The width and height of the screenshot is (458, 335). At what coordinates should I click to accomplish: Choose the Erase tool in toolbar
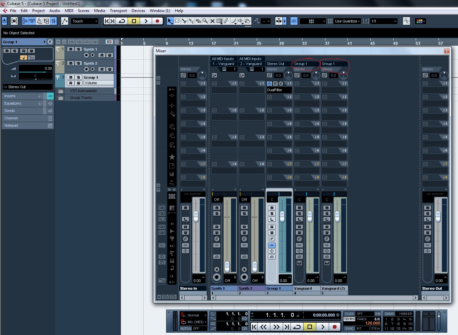point(198,21)
